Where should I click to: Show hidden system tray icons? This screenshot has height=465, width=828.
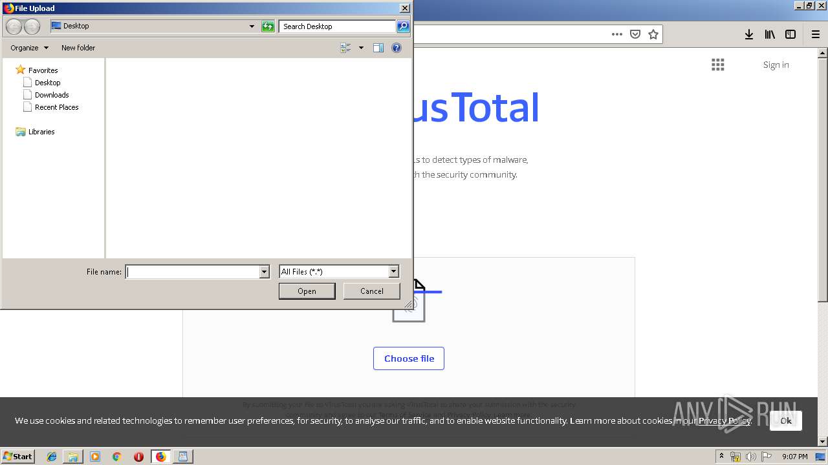click(x=721, y=457)
